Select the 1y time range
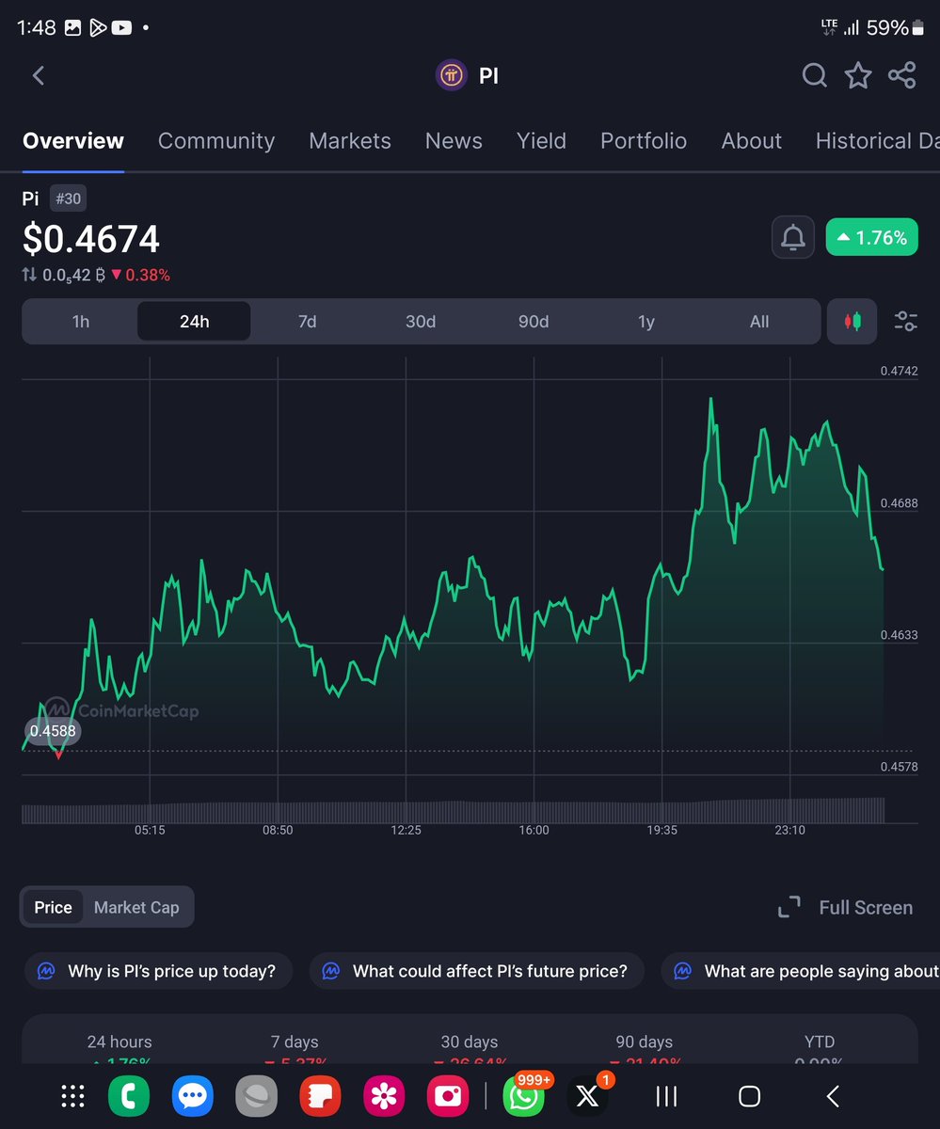This screenshot has width=940, height=1129. pyautogui.click(x=646, y=322)
